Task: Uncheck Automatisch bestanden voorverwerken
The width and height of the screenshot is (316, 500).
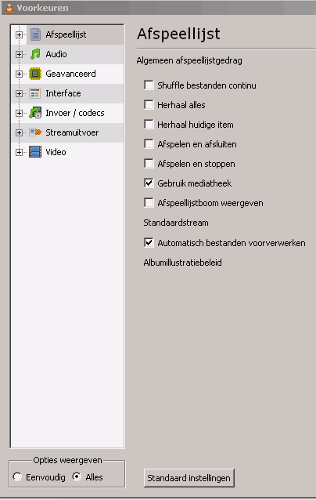Action: (x=149, y=243)
